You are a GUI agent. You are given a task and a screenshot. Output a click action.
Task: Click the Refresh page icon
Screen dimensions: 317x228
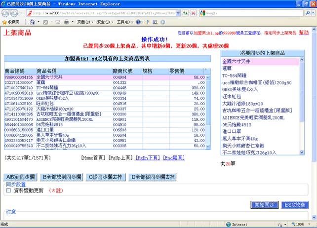pyautogui.click(x=185, y=13)
